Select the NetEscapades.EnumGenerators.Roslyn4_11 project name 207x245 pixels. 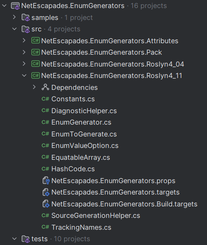pos(112,75)
